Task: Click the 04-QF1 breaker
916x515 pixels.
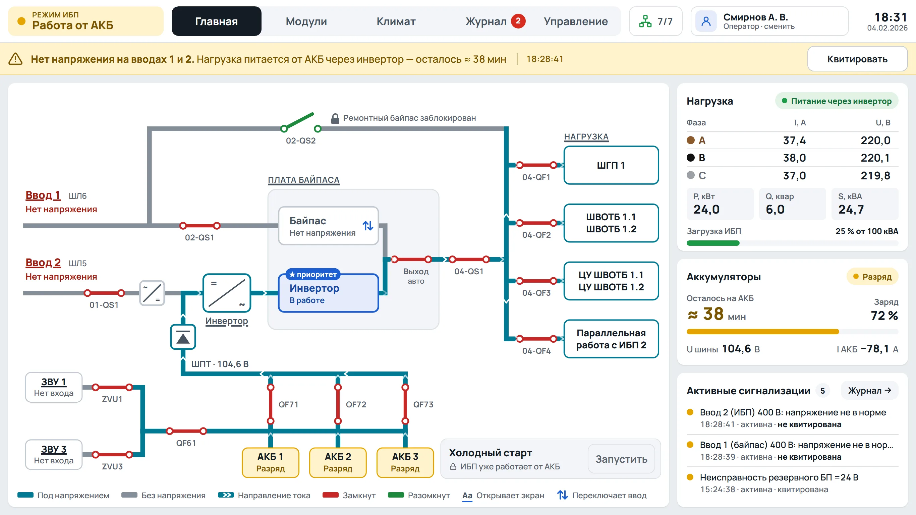Action: tap(536, 165)
